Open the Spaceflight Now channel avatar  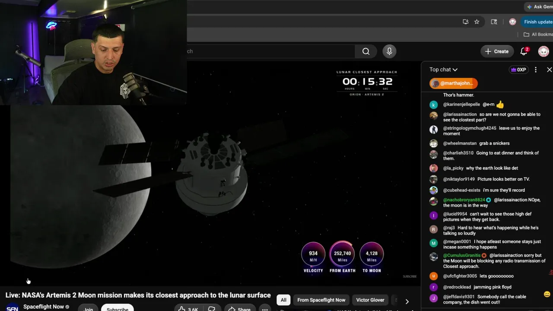pos(12,307)
